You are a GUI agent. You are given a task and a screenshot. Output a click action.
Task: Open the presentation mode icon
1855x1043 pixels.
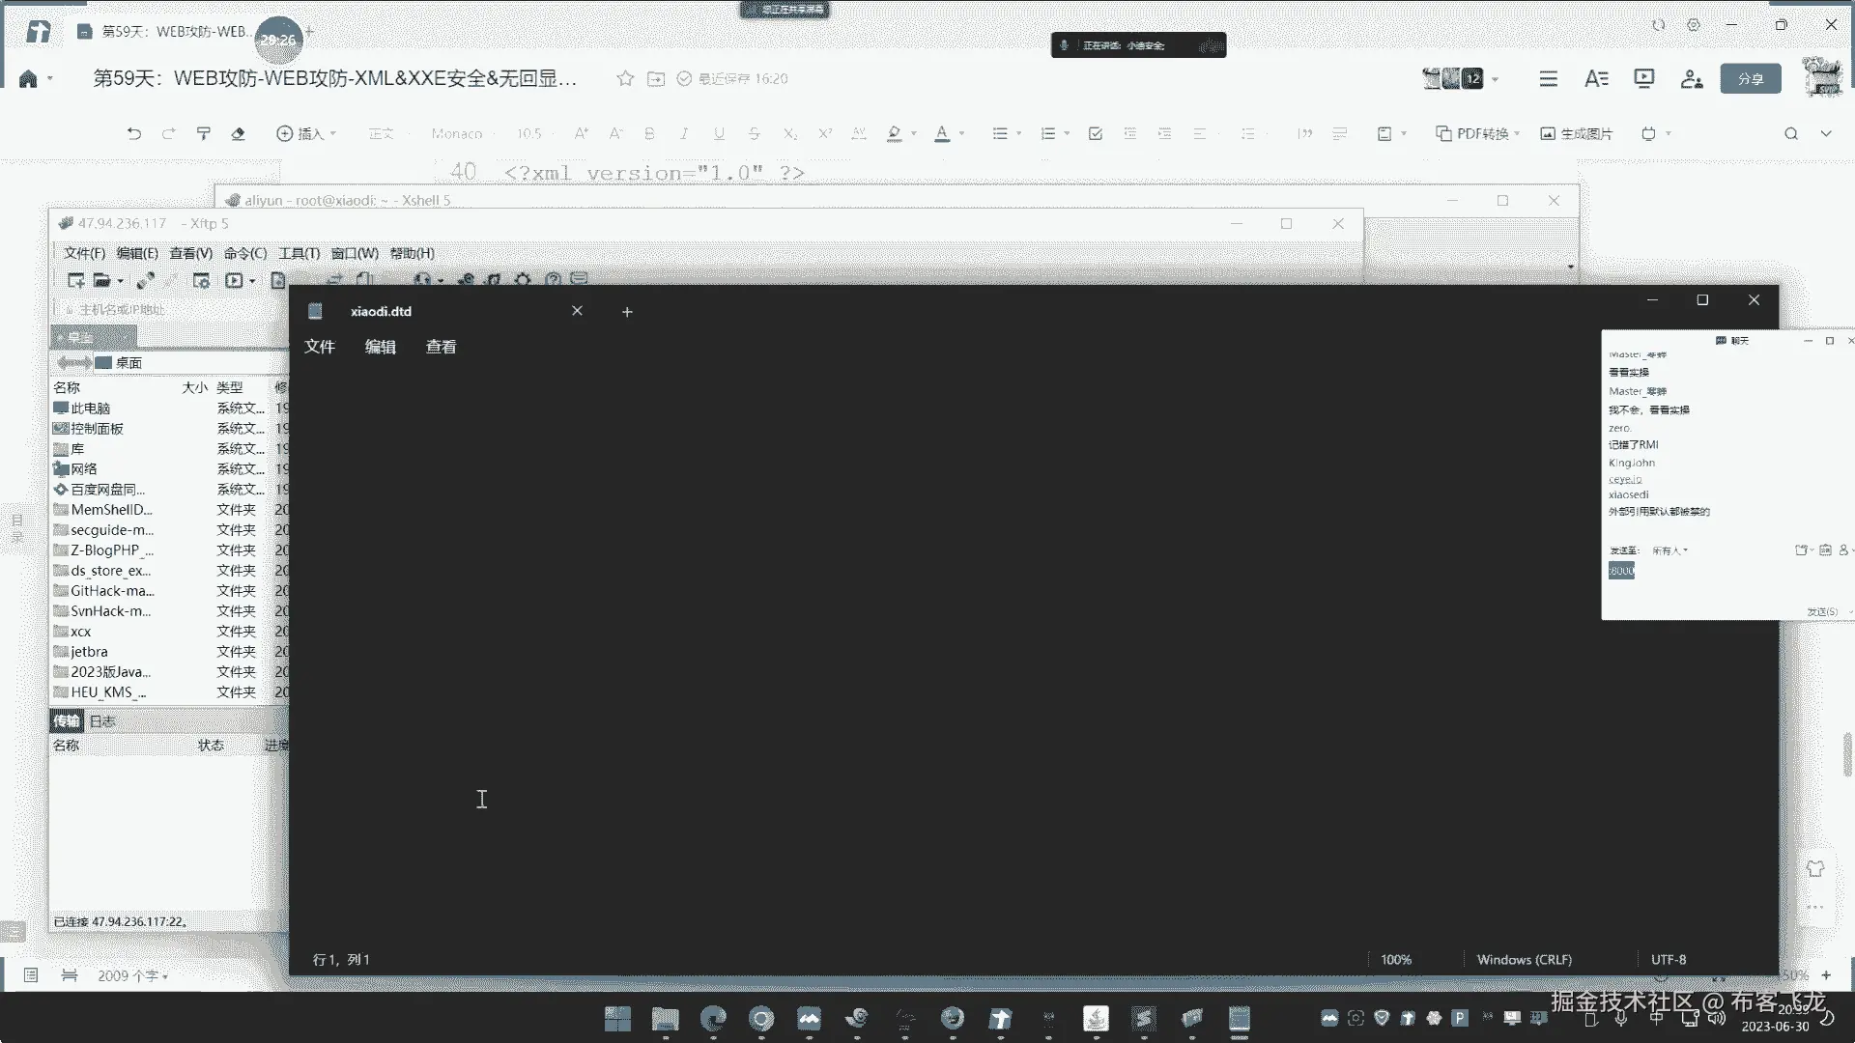[1643, 78]
